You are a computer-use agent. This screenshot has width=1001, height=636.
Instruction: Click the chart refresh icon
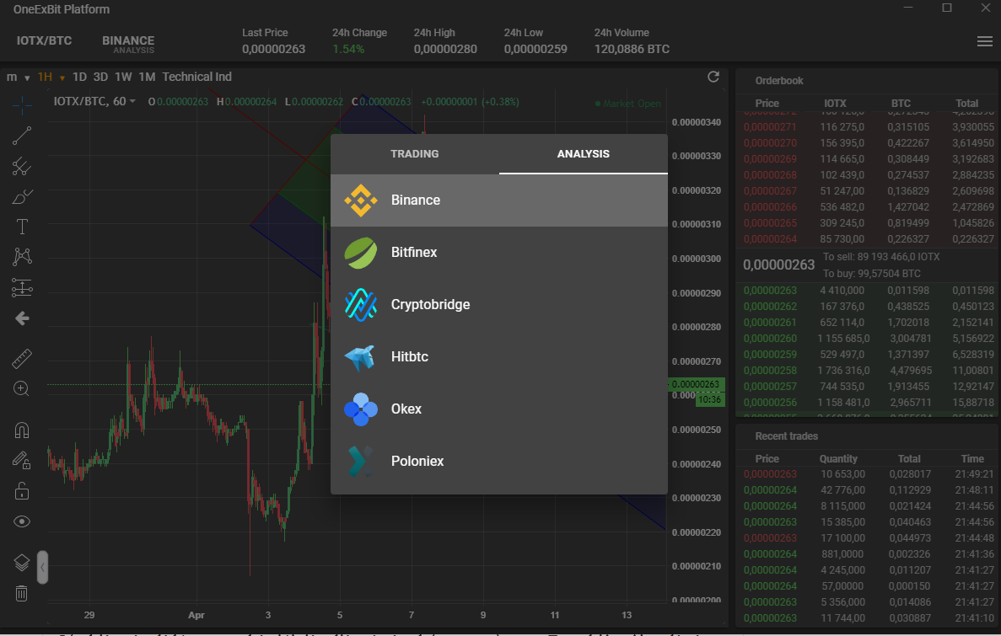click(x=713, y=77)
